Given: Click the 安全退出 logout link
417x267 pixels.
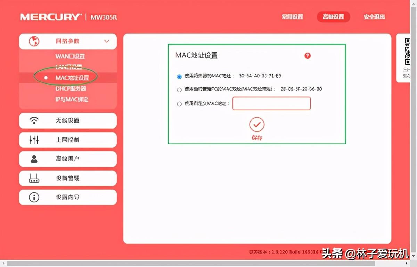Looking at the screenshot, I should [374, 17].
